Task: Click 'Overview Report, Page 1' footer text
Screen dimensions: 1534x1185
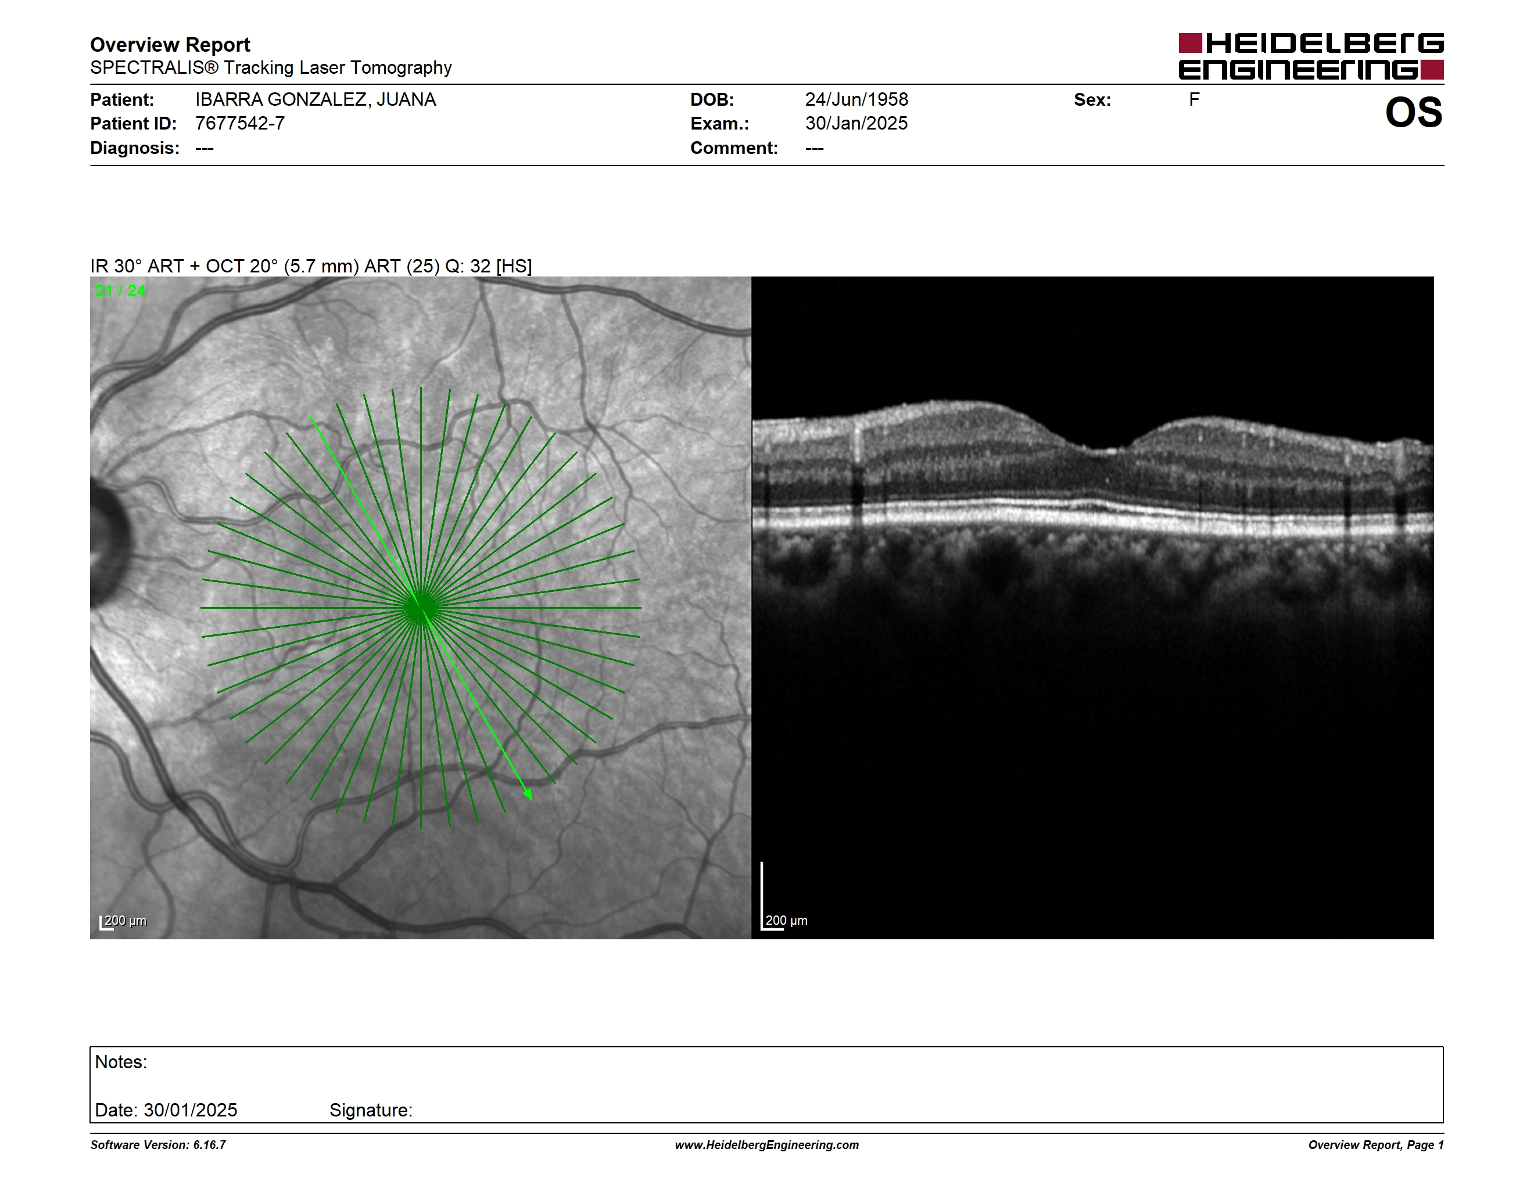Action: coord(1376,1145)
